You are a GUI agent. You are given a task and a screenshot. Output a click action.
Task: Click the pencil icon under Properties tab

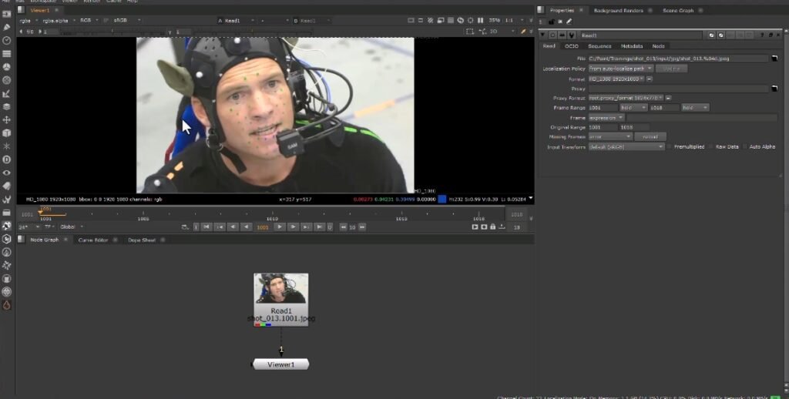569,22
